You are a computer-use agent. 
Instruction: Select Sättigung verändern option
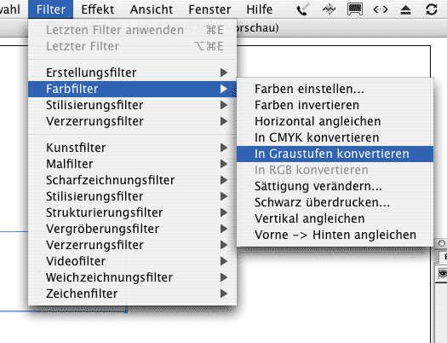pos(335,186)
